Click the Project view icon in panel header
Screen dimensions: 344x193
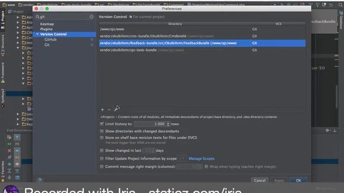[10, 12]
